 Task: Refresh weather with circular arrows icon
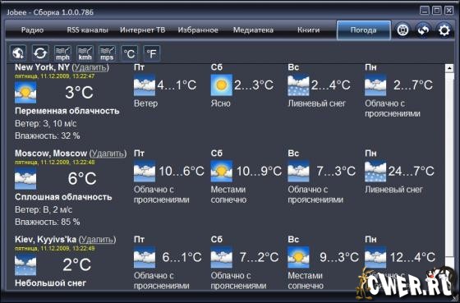pos(40,53)
